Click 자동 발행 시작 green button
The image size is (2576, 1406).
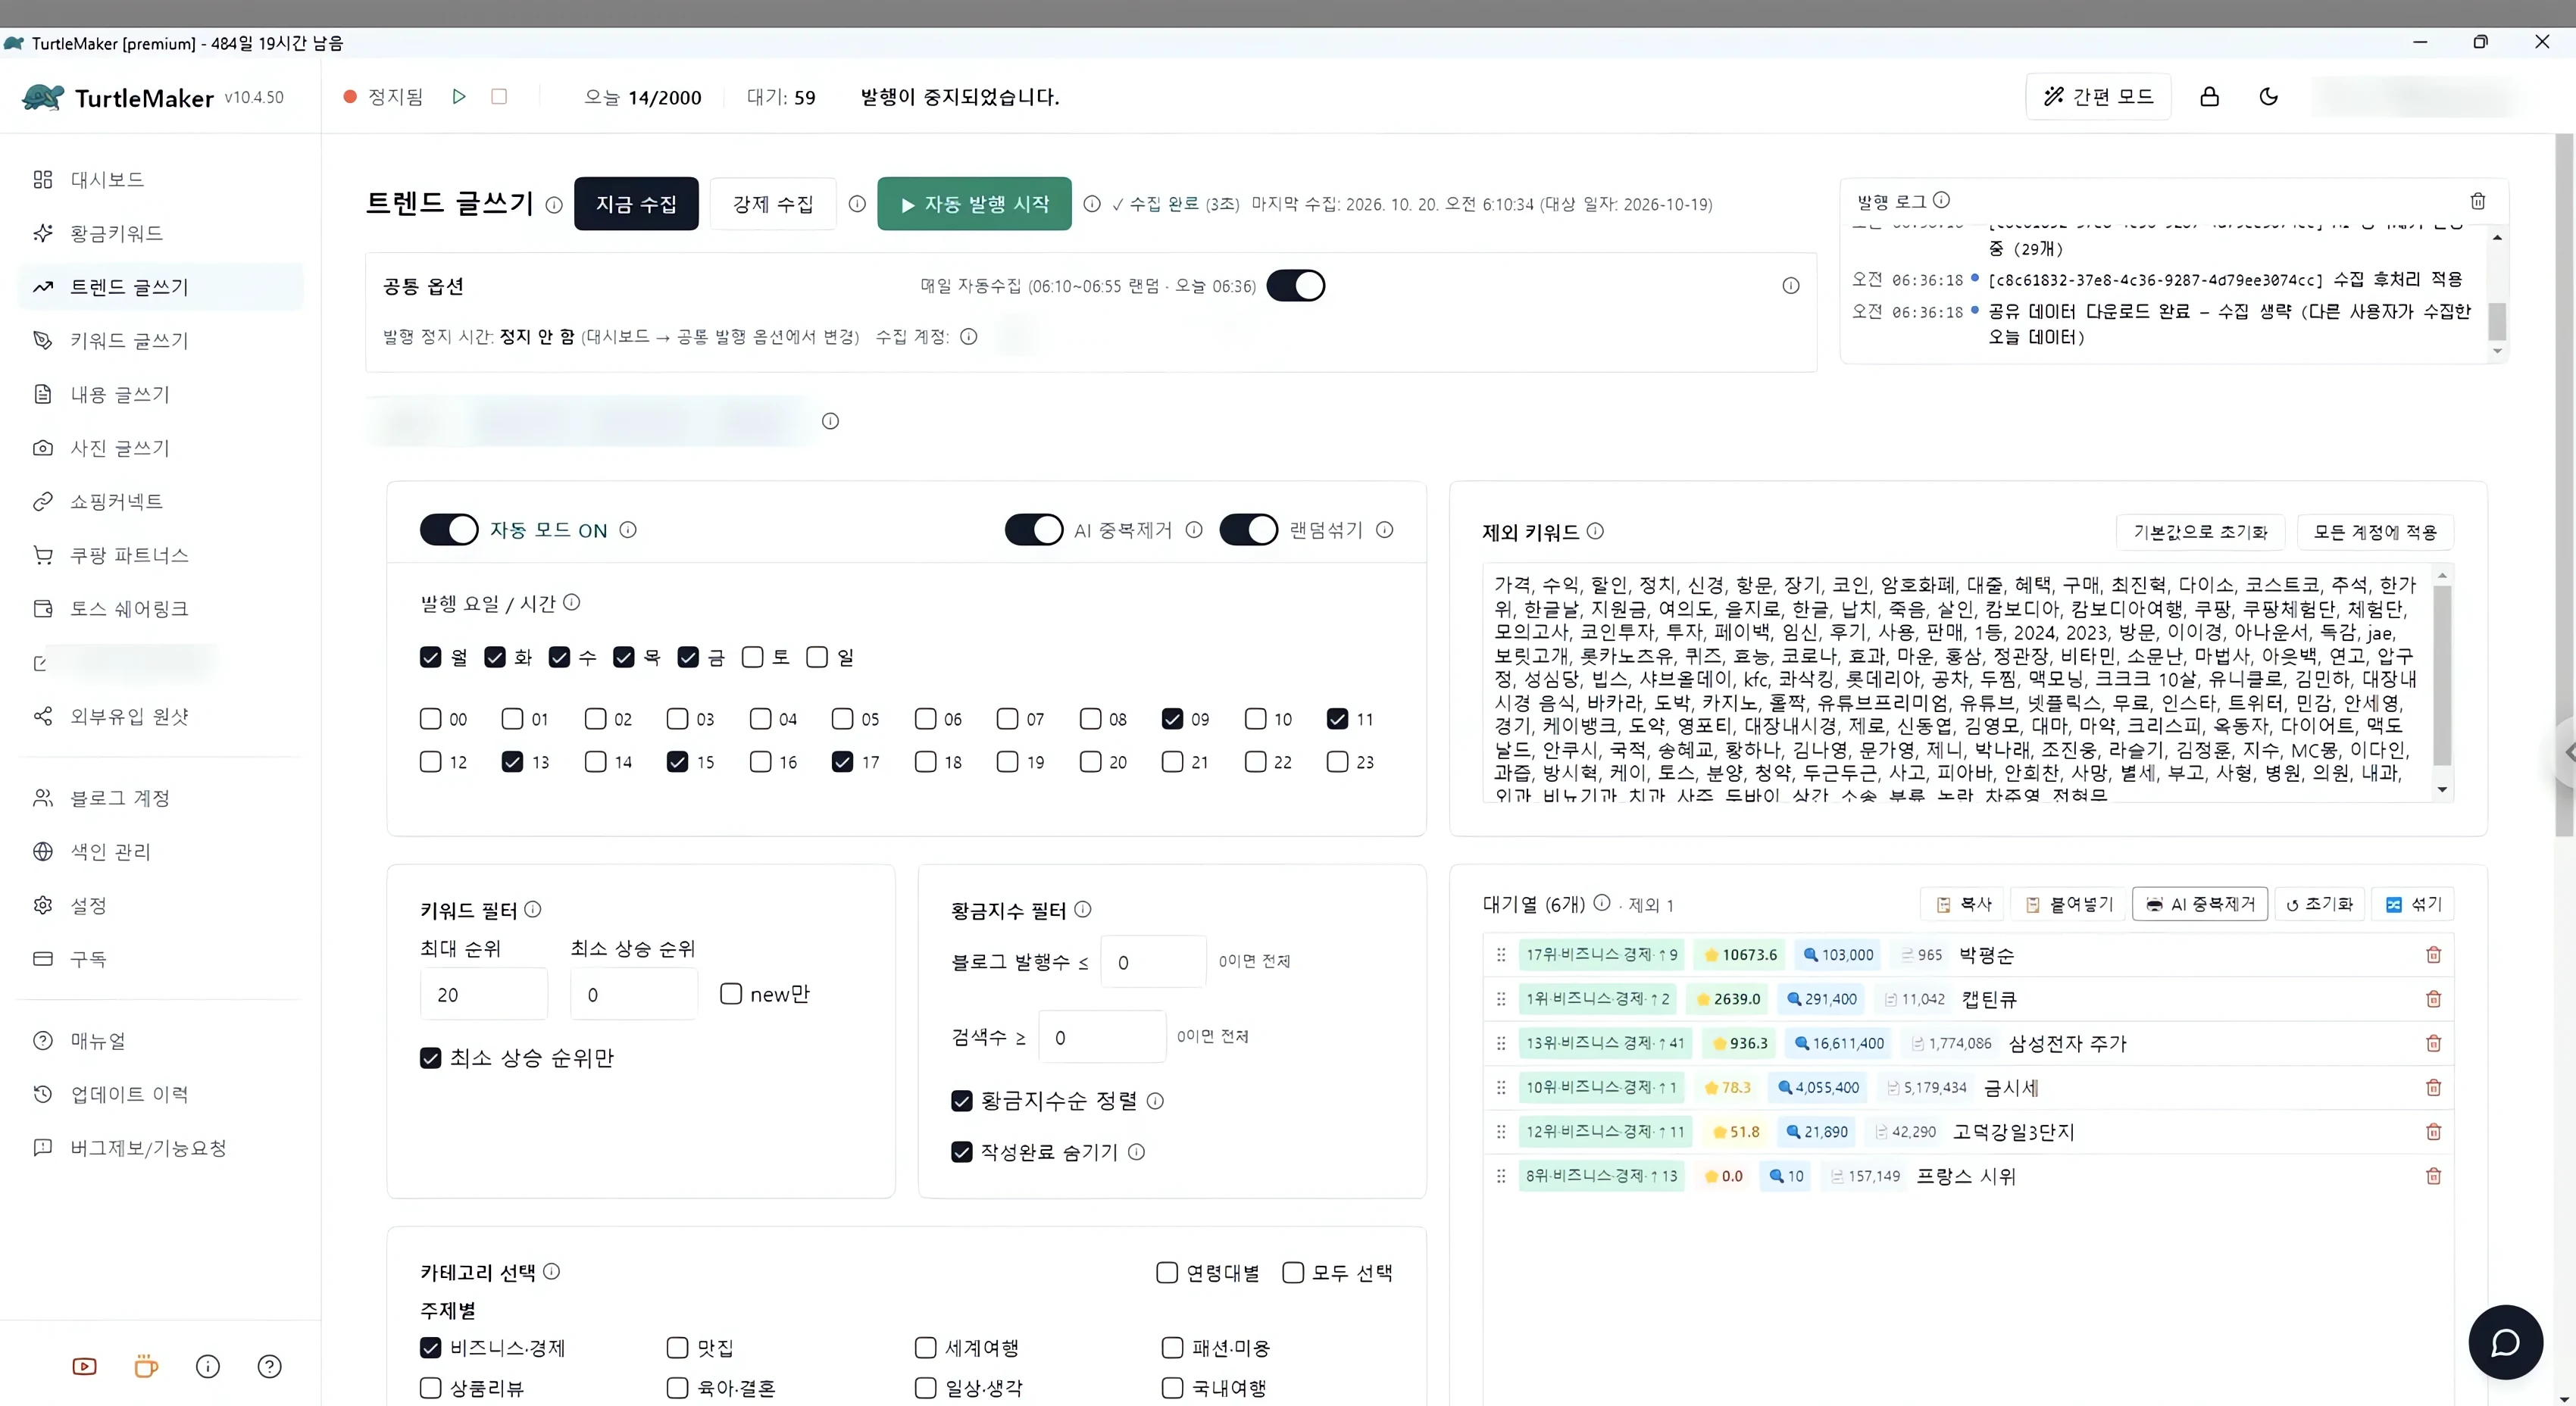coord(974,204)
